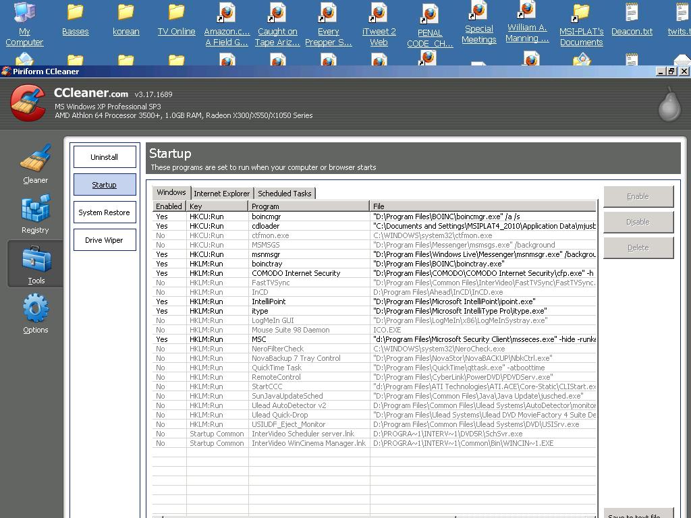
Task: Select the Ulead Quick-Drop entry
Action: (x=374, y=415)
